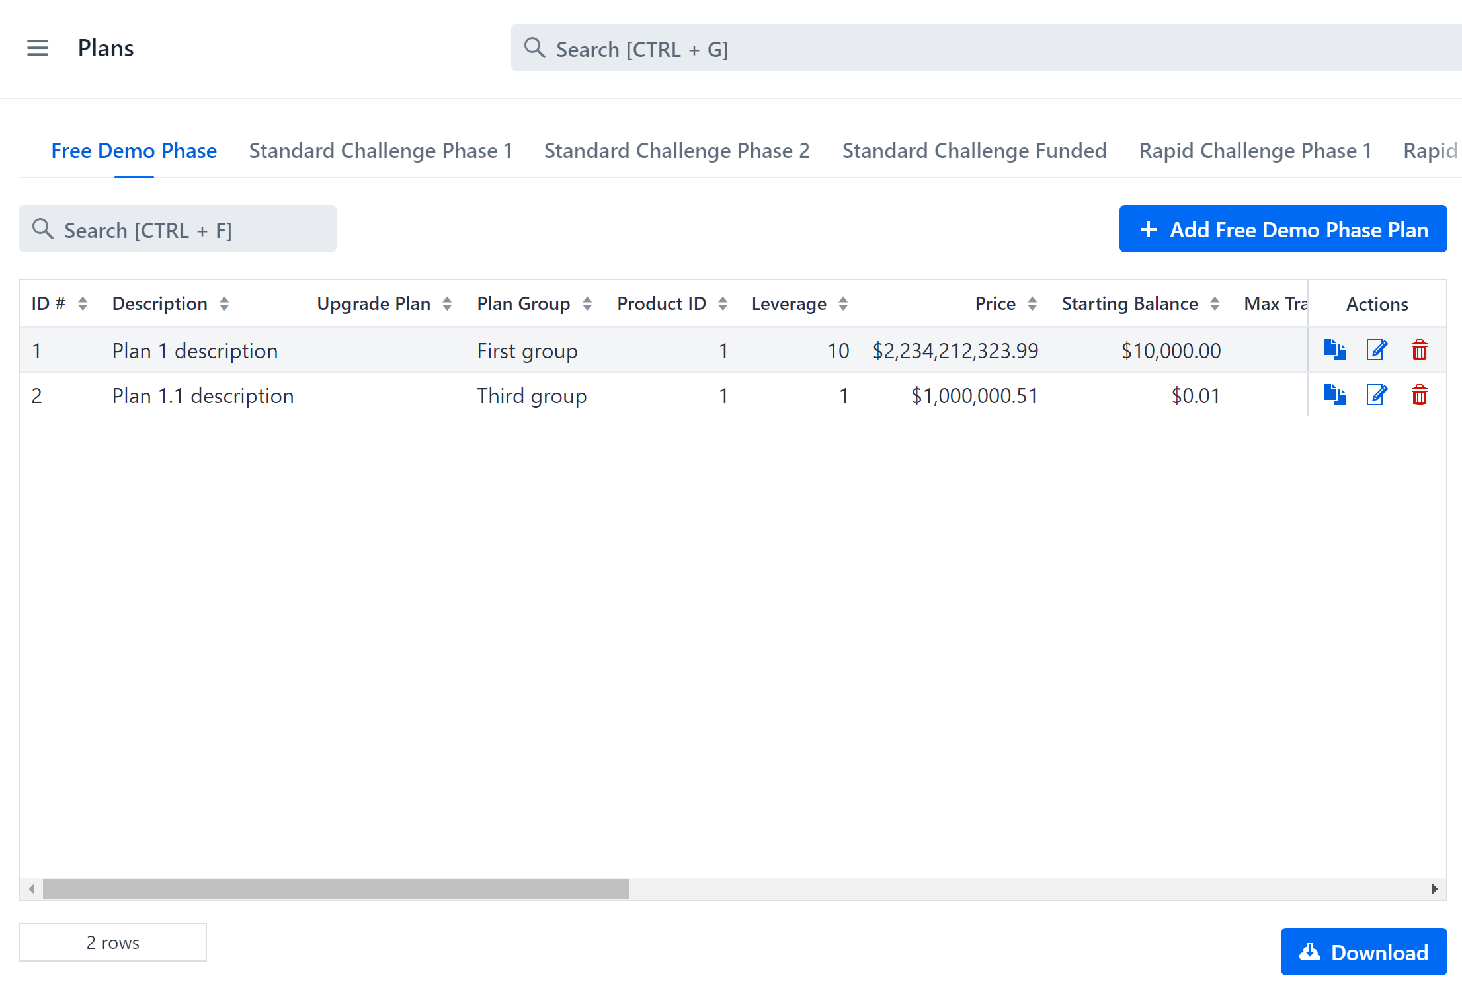Edit the Plan 1 description entry
This screenshot has width=1462, height=992.
pyautogui.click(x=1376, y=350)
